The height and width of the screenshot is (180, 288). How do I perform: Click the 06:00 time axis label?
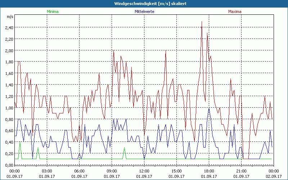pyautogui.click(x=80, y=171)
